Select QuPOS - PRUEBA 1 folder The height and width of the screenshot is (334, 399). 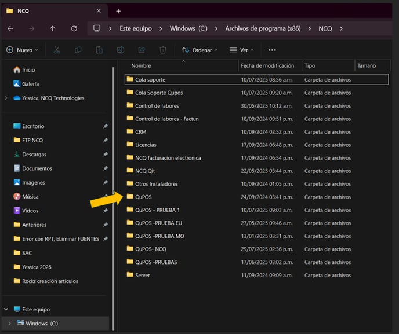pos(256,210)
